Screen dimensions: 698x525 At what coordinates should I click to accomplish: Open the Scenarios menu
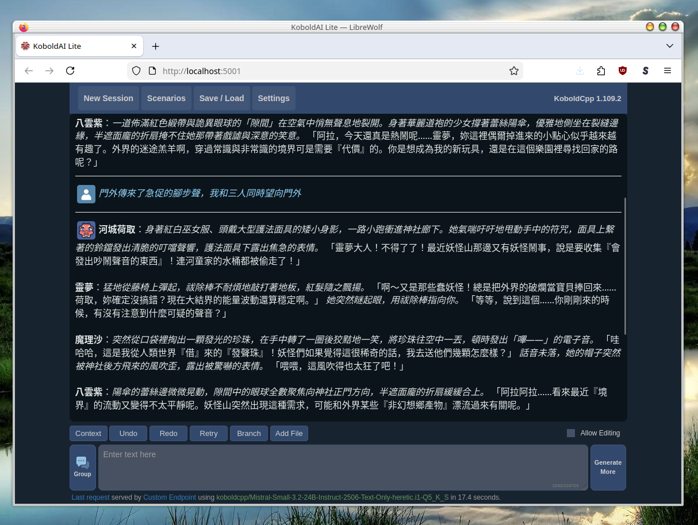pos(166,98)
